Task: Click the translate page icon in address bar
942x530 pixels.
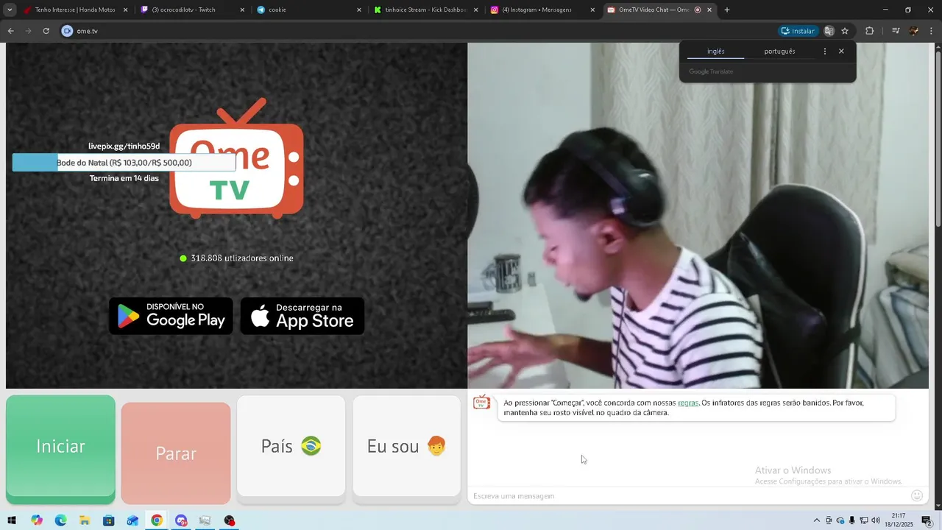Action: [829, 31]
